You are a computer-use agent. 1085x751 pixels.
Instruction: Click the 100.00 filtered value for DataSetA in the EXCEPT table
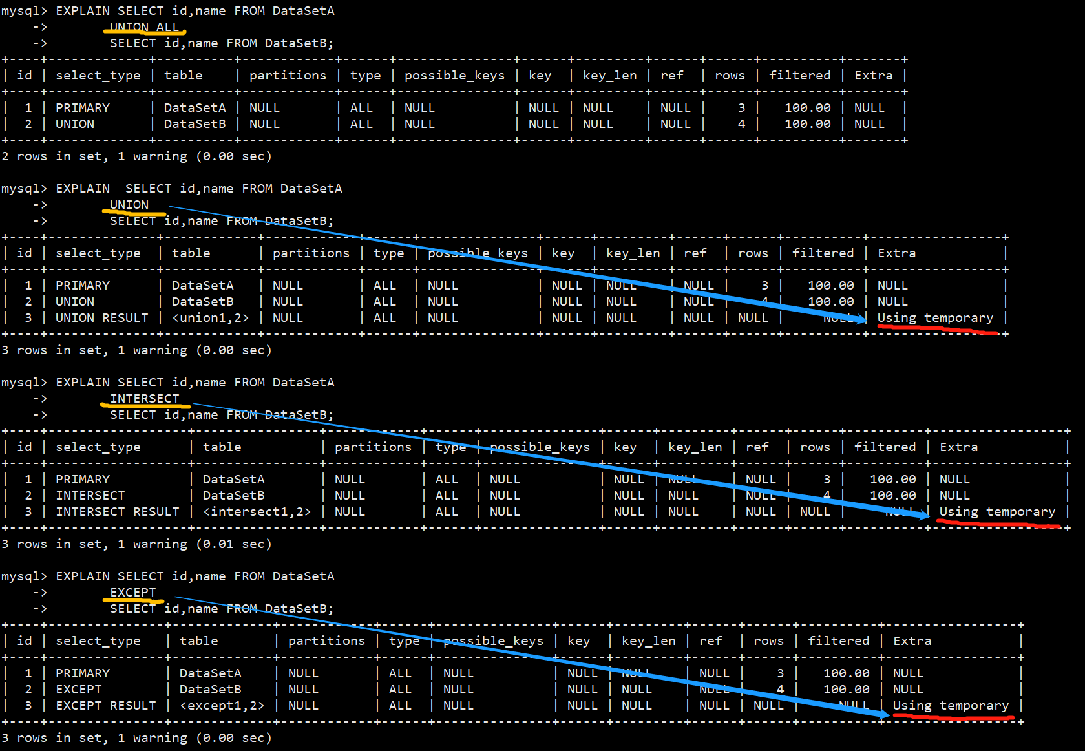click(847, 673)
